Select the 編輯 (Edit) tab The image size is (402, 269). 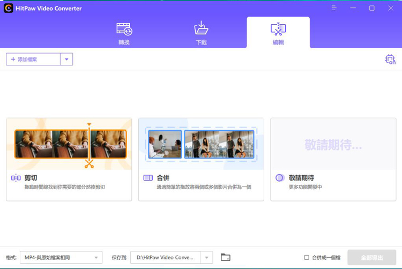coord(278,33)
